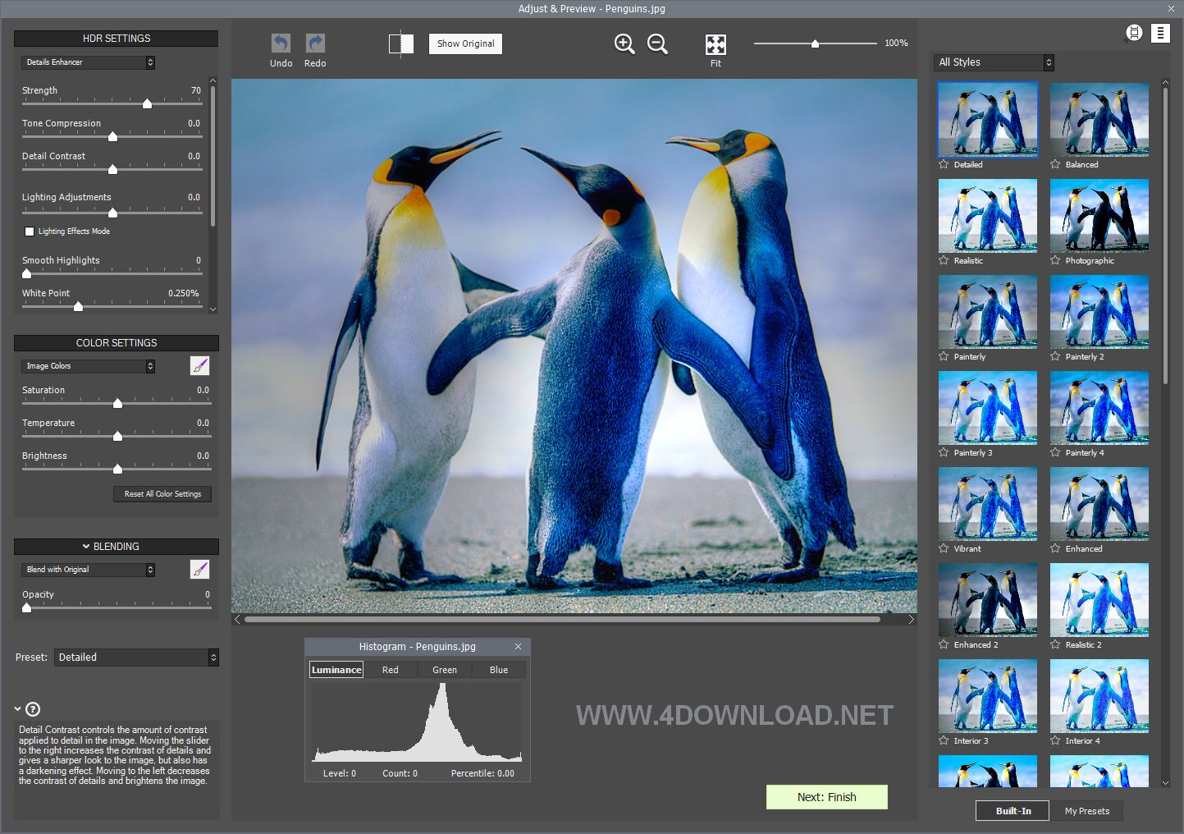1184x834 pixels.
Task: Select the Realistic 2 preset thumbnail
Action: pos(1099,600)
